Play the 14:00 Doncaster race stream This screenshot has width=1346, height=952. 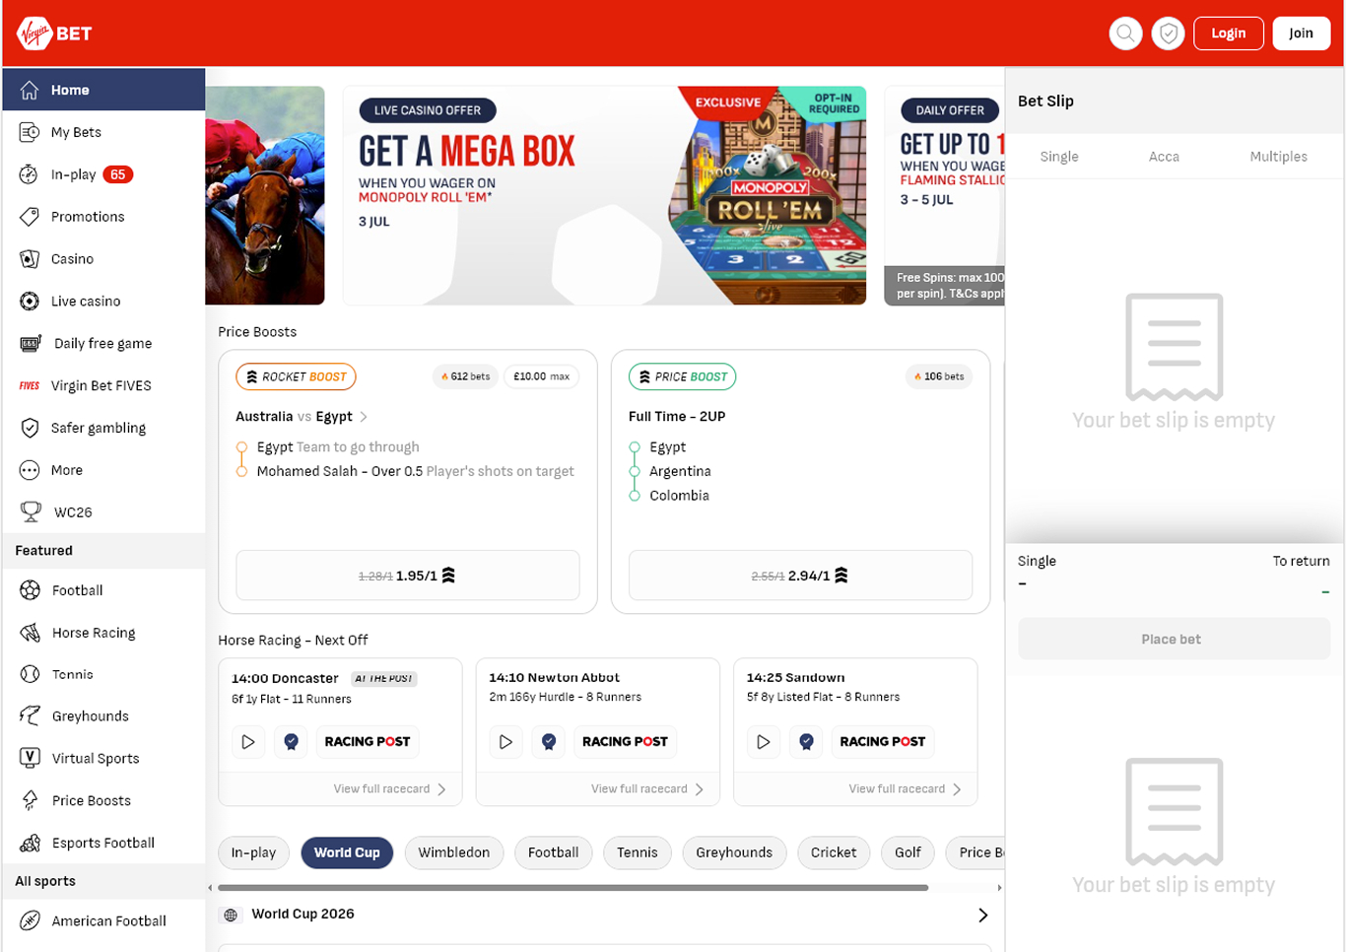[x=248, y=741]
